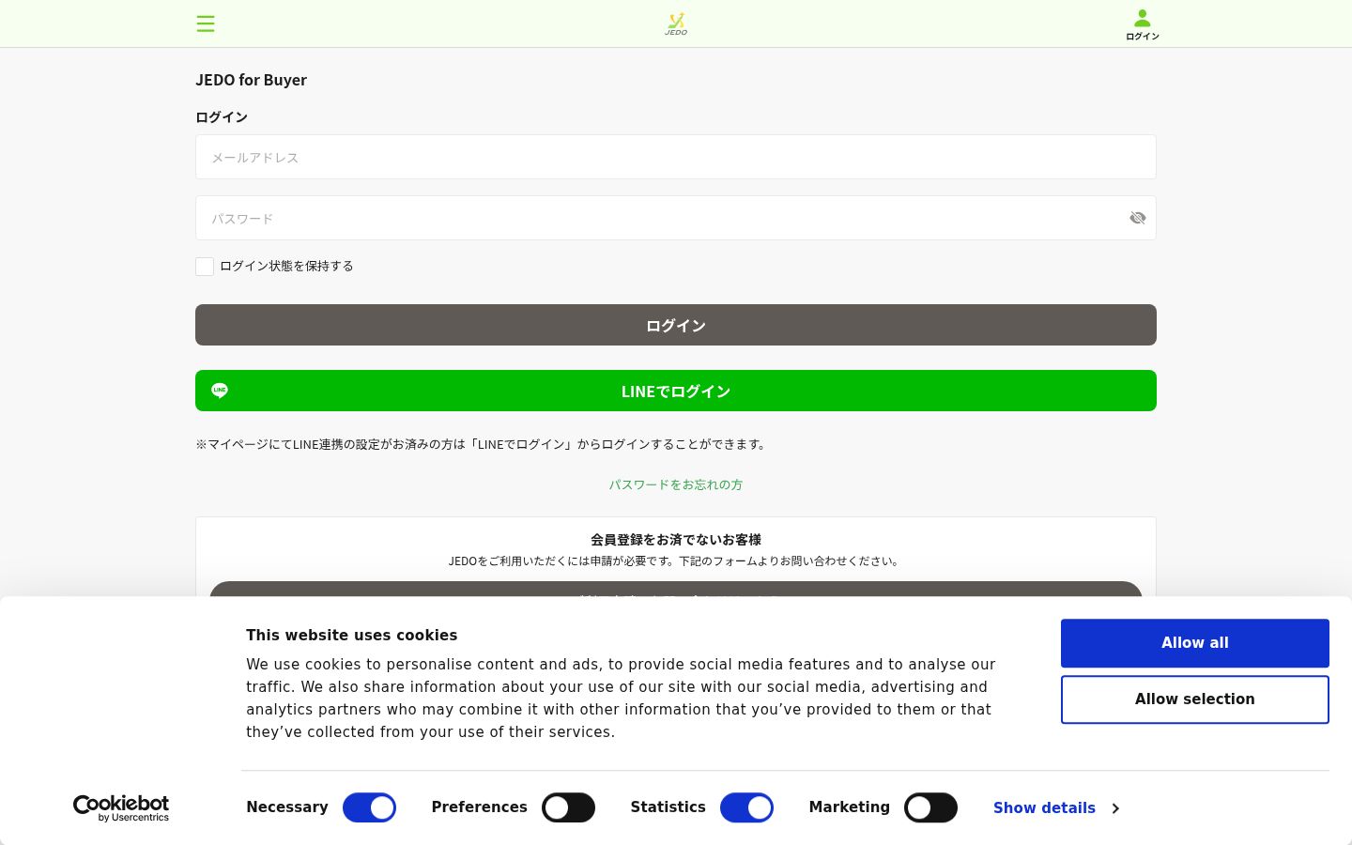Image resolution: width=1352 pixels, height=845 pixels.
Task: Click the gray ログイン button
Action: pyautogui.click(x=676, y=325)
